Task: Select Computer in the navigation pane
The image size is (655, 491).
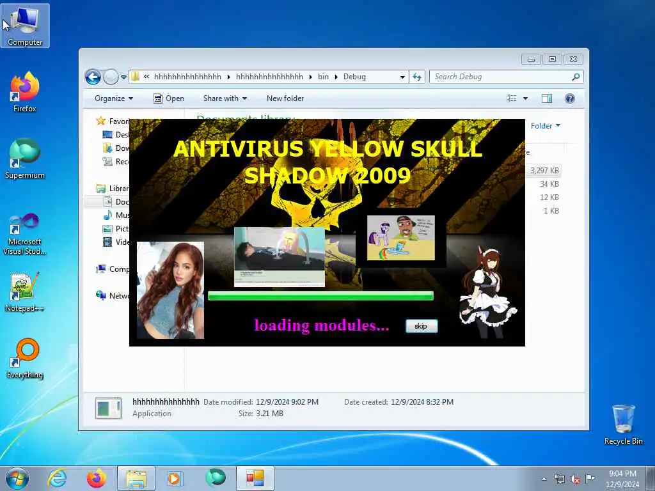Action: tap(113, 269)
